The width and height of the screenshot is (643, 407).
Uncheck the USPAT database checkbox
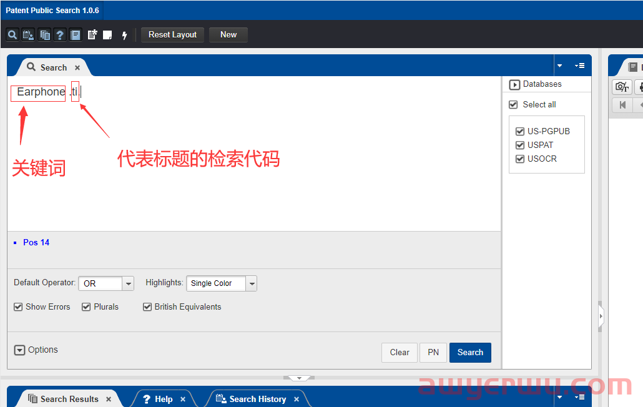pyautogui.click(x=520, y=145)
